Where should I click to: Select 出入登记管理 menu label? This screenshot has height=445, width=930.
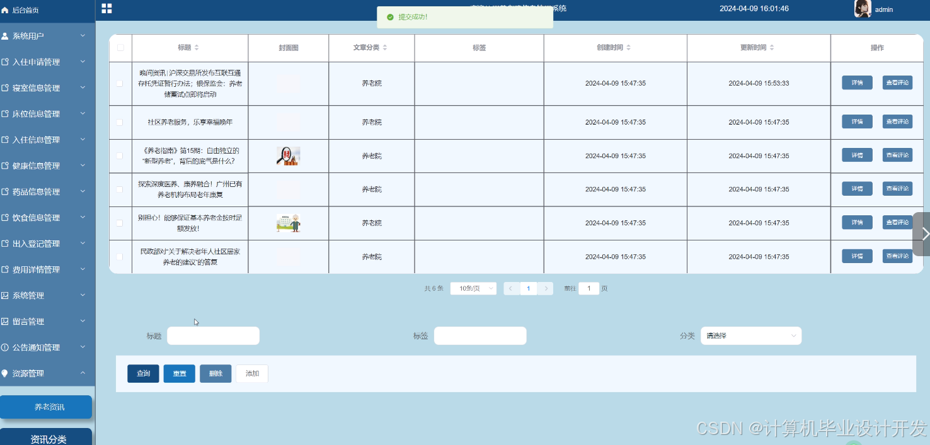tap(36, 244)
